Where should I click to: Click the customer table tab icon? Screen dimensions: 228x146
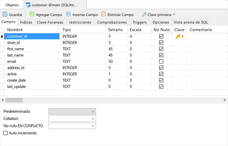[28, 5]
